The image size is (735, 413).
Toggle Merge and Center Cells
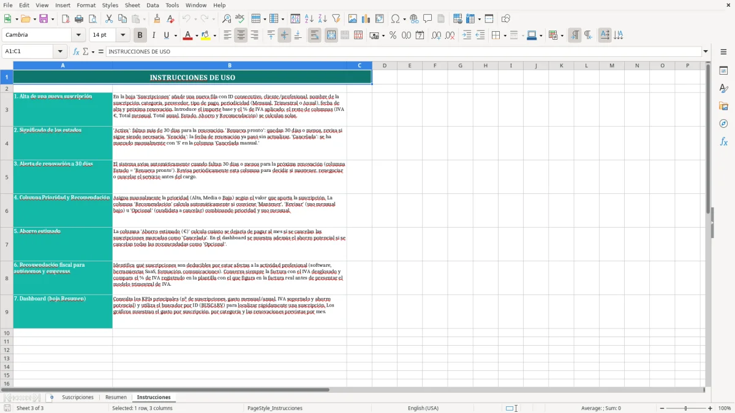coord(331,35)
